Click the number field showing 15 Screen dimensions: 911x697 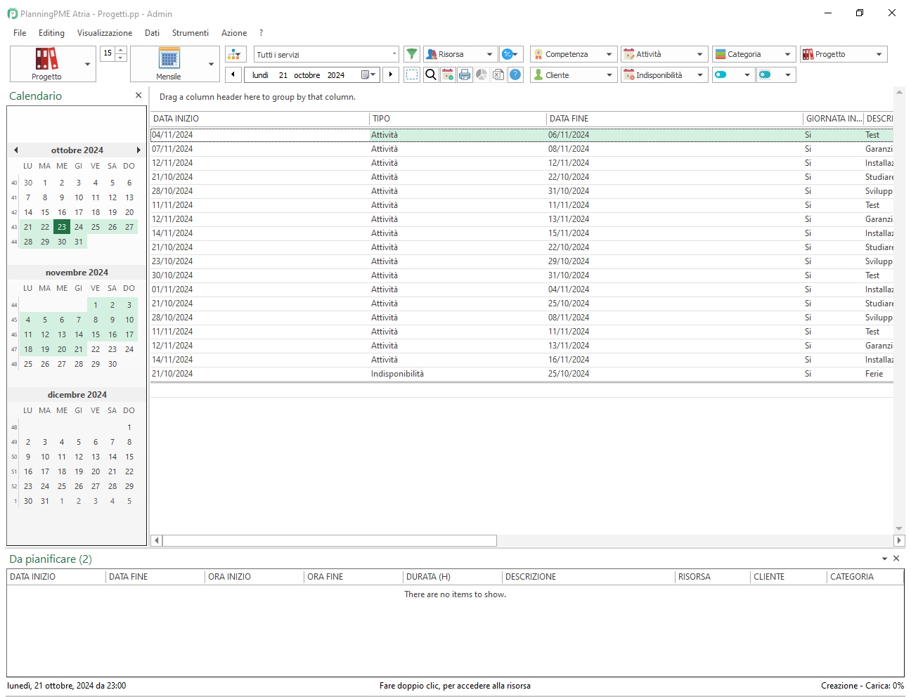pyautogui.click(x=108, y=53)
